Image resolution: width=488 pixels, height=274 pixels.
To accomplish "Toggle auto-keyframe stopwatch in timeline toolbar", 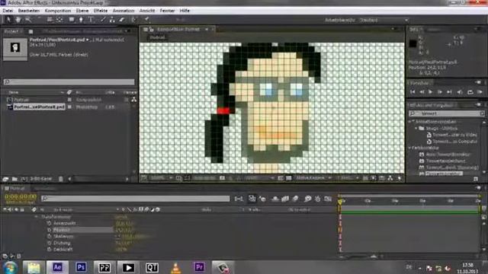I will 317,199.
